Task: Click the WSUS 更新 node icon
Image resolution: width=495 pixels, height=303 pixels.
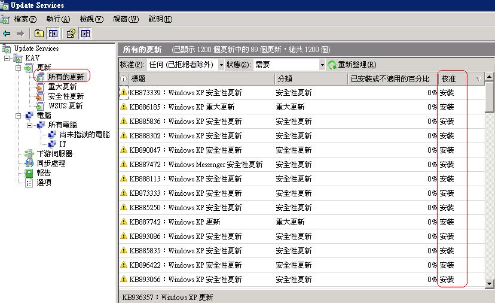Action: pos(40,106)
